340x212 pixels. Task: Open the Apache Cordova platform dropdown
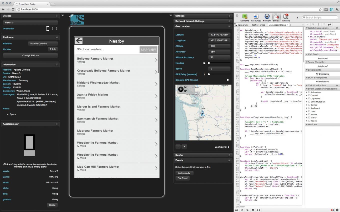pyautogui.click(x=43, y=44)
